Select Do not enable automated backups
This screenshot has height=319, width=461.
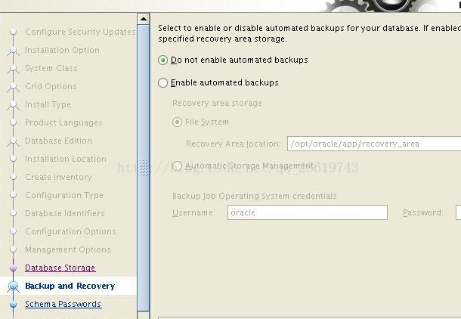point(162,60)
